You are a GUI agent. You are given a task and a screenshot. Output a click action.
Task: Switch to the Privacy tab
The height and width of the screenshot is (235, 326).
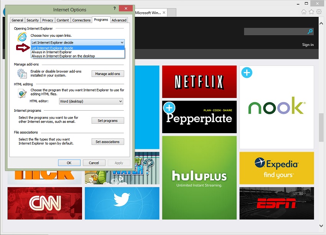click(48, 20)
